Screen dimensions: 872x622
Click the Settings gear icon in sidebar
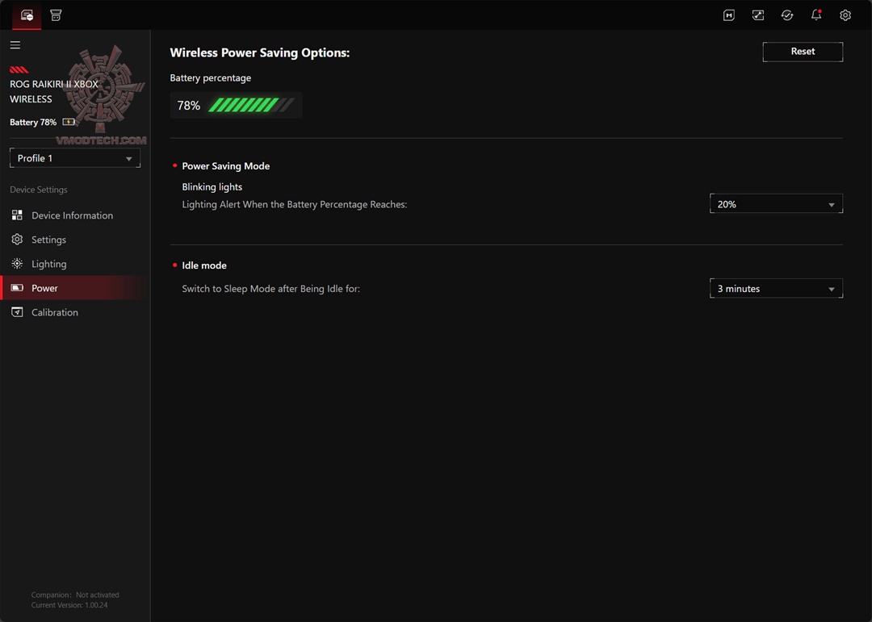[17, 240]
